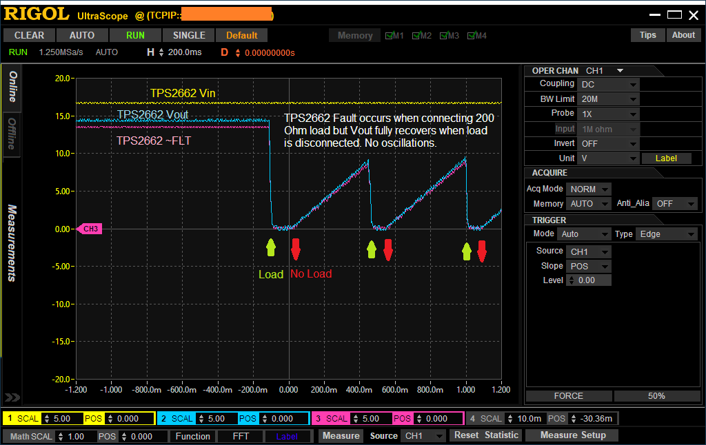This screenshot has height=445, width=706.
Task: Open the OPER CHAN channel dropdown
Action: pyautogui.click(x=620, y=71)
